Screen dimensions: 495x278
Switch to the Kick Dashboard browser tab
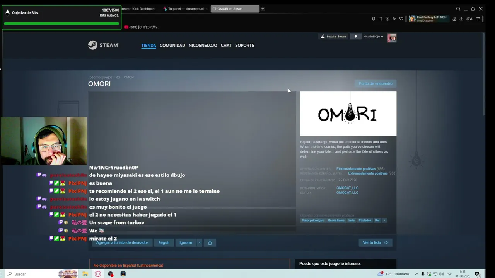click(x=139, y=9)
